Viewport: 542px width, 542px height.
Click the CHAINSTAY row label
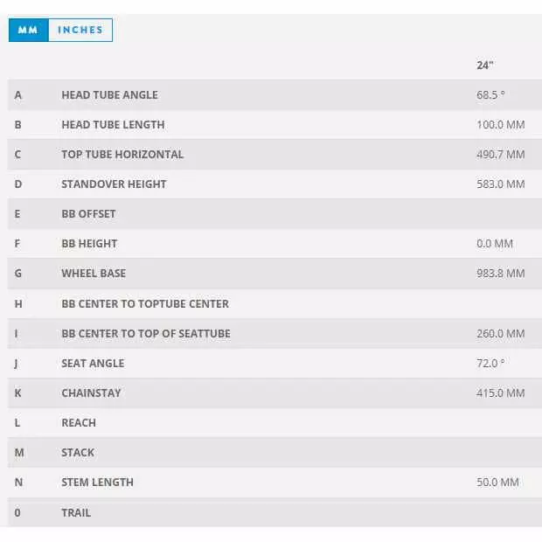pyautogui.click(x=91, y=393)
